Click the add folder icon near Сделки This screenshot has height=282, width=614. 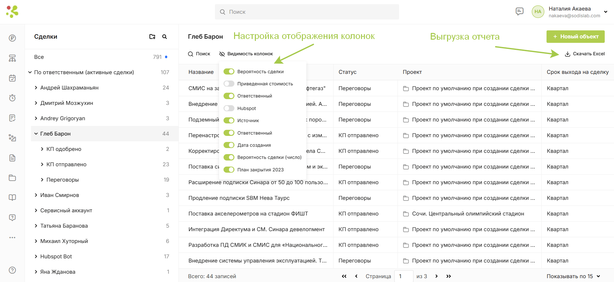tap(152, 37)
